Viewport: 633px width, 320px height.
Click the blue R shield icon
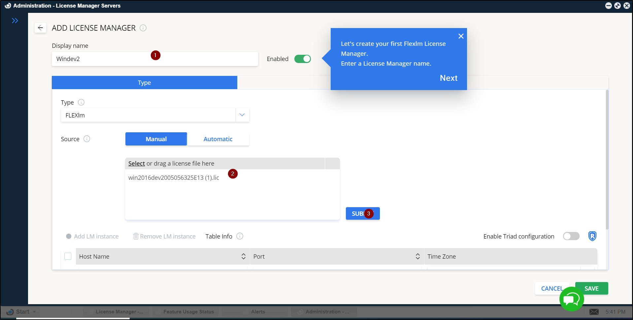coord(592,236)
